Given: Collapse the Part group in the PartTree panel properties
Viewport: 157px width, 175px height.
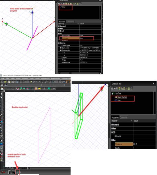Looking at the screenshot, I should [112, 140].
